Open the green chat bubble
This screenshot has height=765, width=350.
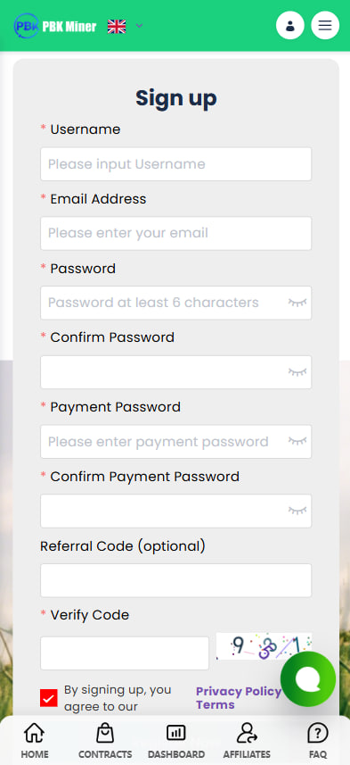coord(308,679)
